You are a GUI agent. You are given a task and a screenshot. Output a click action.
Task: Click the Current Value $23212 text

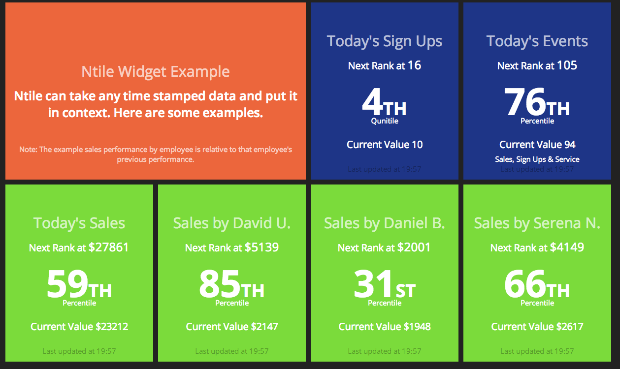(x=79, y=327)
